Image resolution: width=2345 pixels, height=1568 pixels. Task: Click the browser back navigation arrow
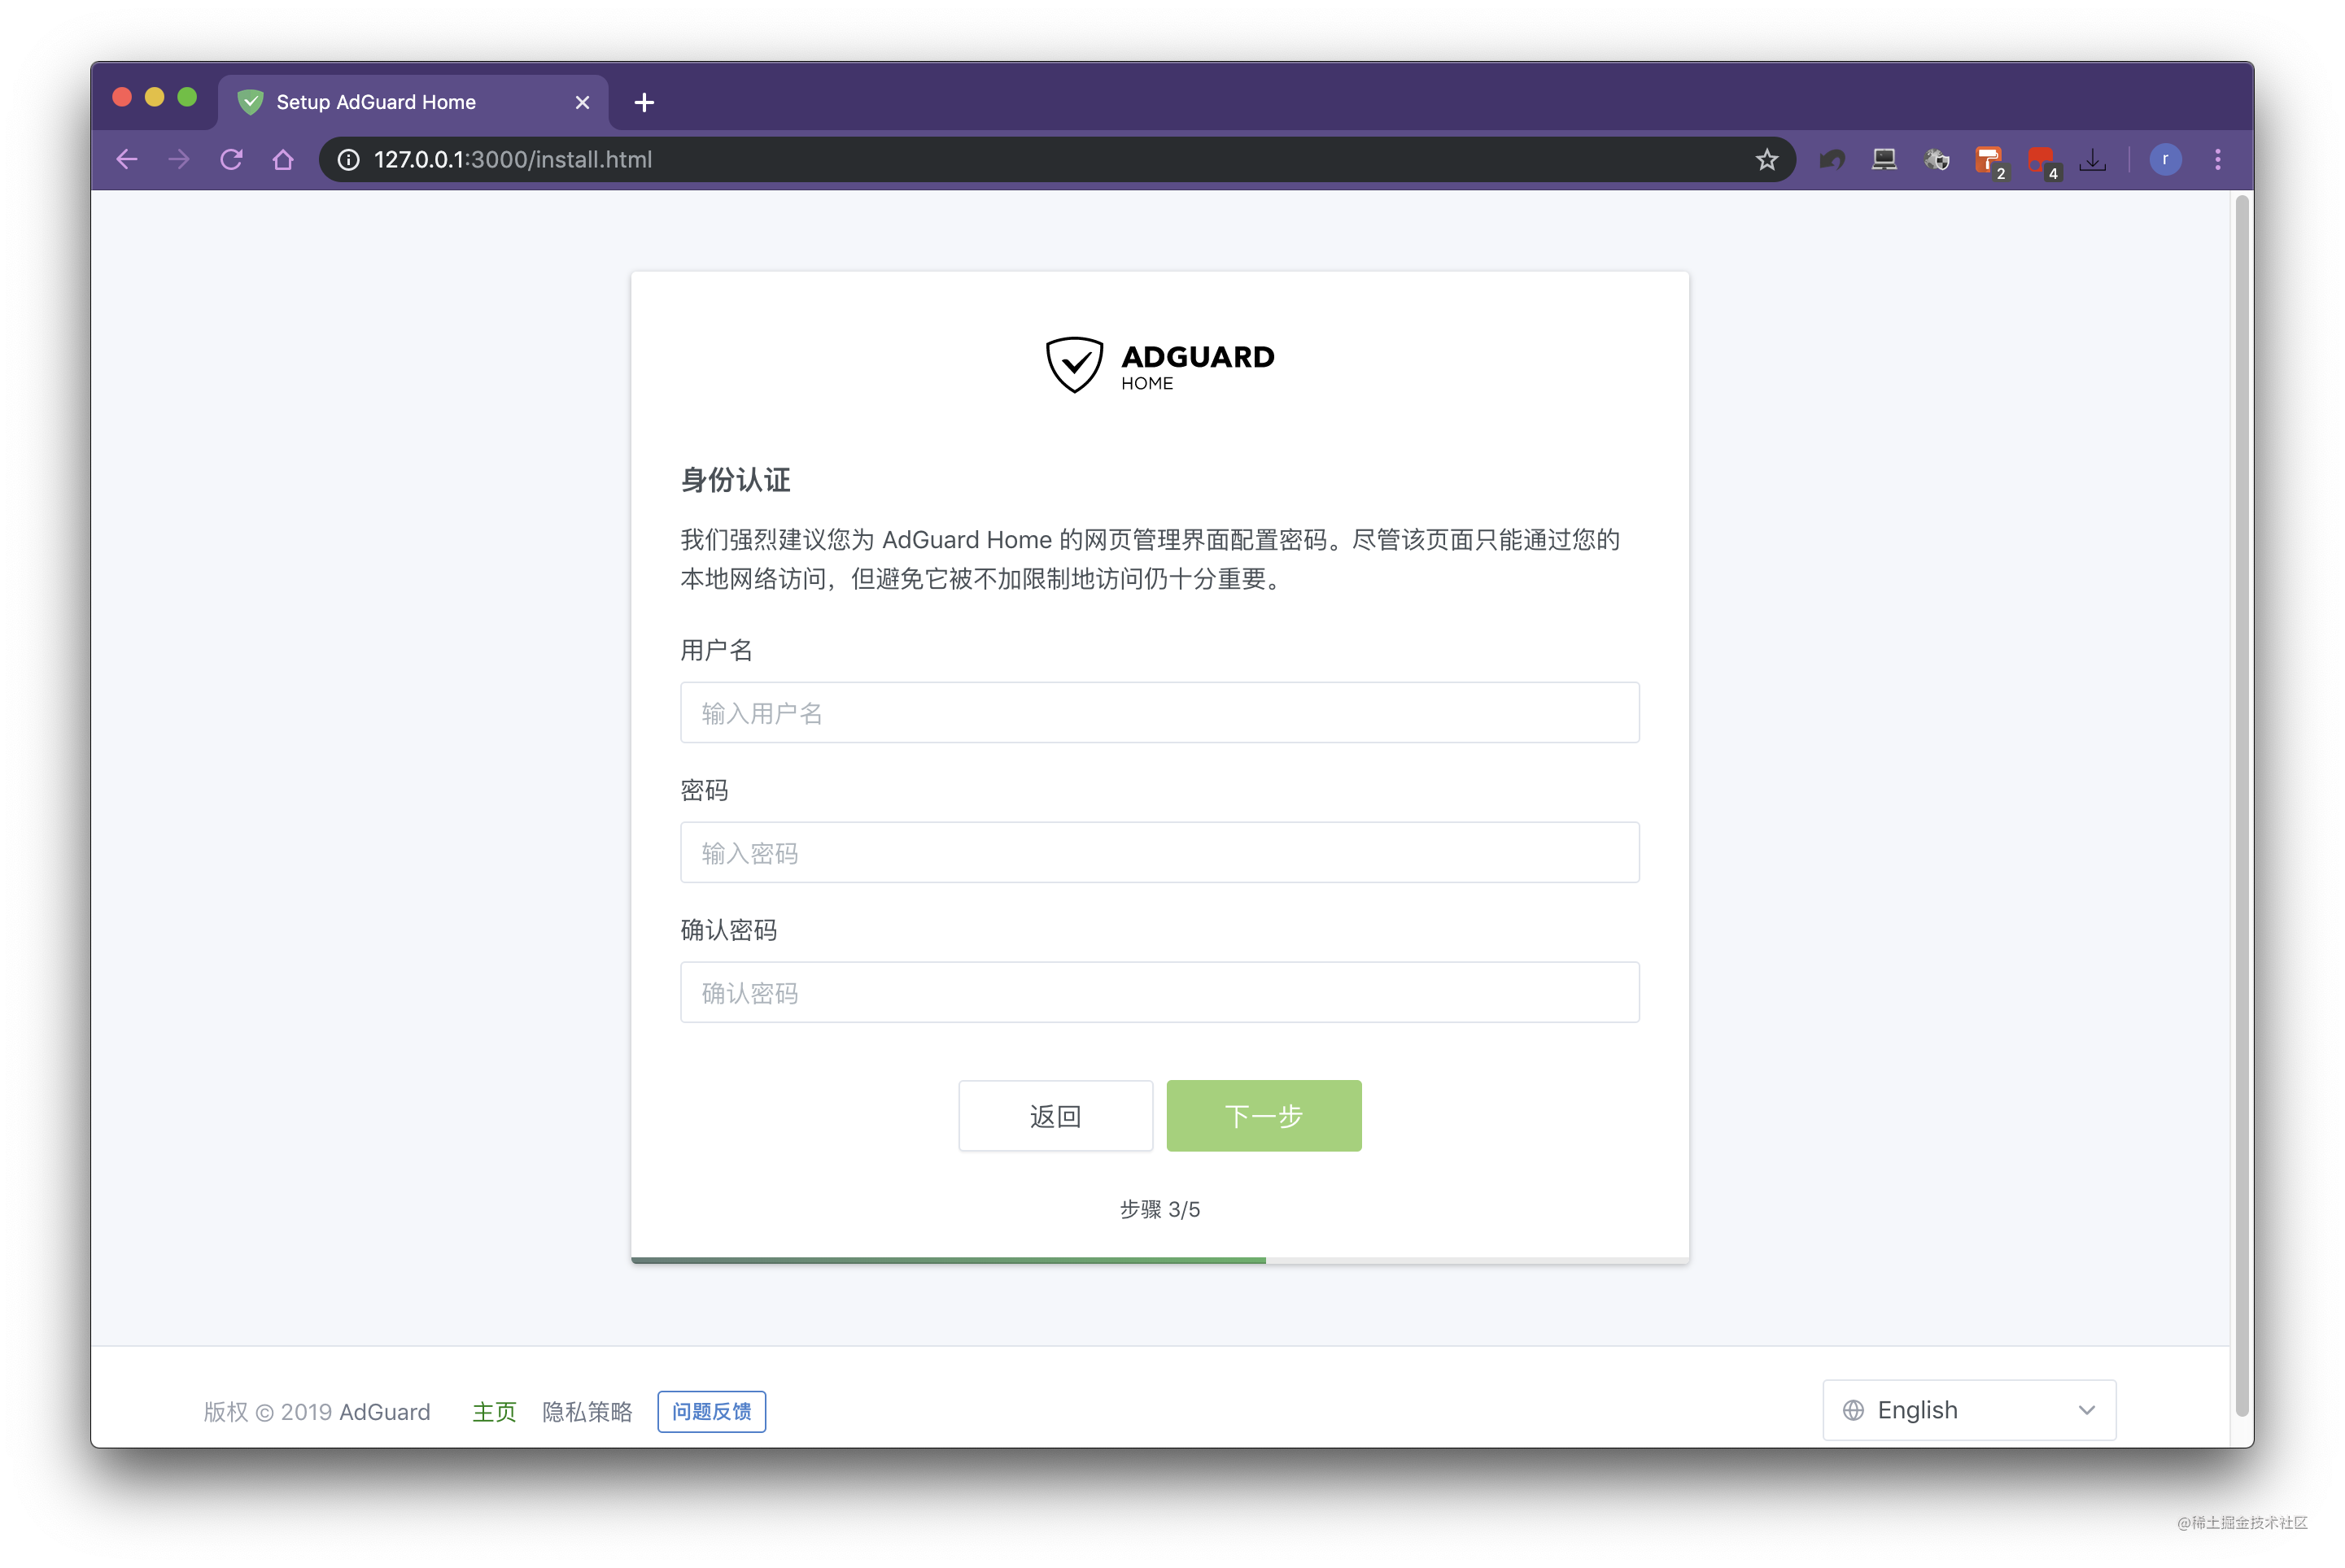[129, 159]
